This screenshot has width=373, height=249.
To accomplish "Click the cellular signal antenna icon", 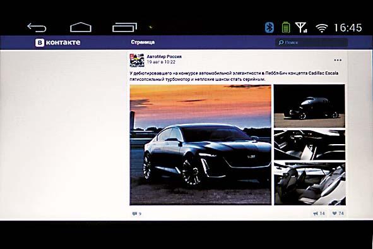I will click(x=301, y=27).
